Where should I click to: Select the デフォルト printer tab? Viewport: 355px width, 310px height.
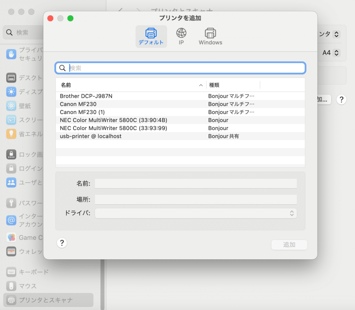(151, 36)
